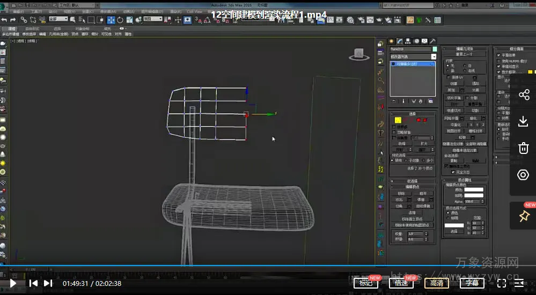
Task: Click the pin icon with NEW badge
Action: (524, 216)
